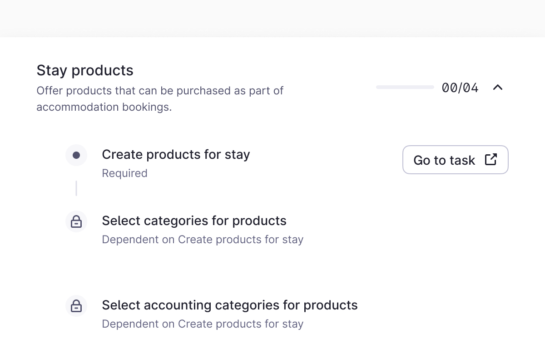Viewport: 545px width, 363px height.
Task: Click the vertical connector line between steps
Action: [76, 188]
